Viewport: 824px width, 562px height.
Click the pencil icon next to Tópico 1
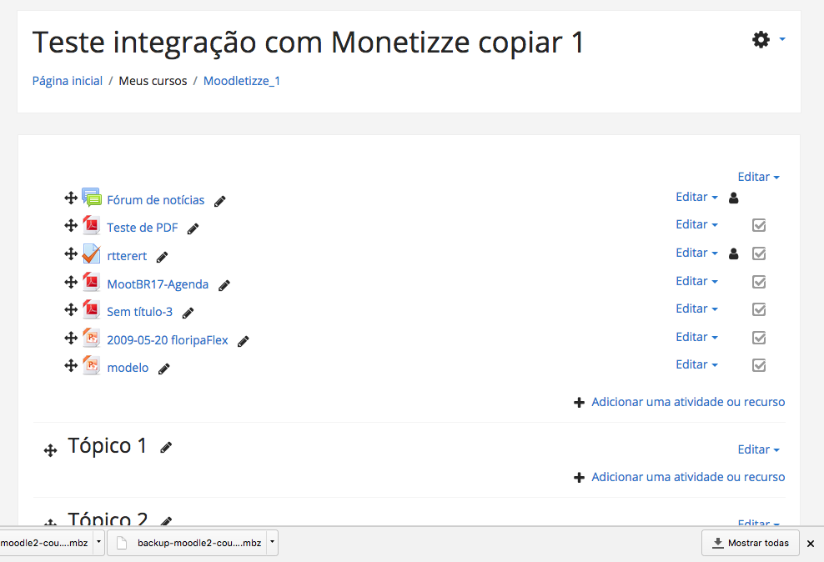pyautogui.click(x=166, y=448)
